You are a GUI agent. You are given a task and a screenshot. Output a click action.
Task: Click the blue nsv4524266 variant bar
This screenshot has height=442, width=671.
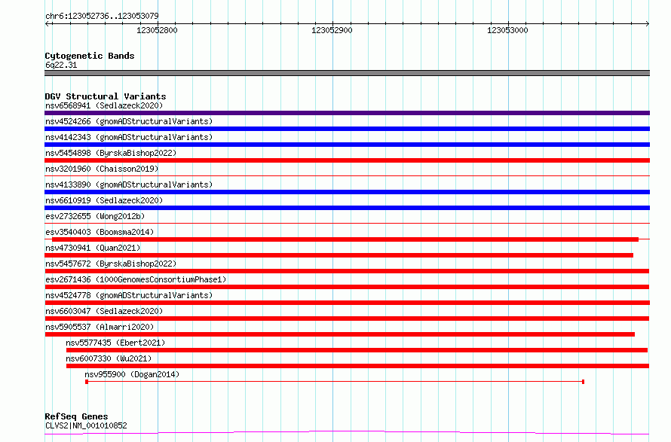pyautogui.click(x=347, y=129)
